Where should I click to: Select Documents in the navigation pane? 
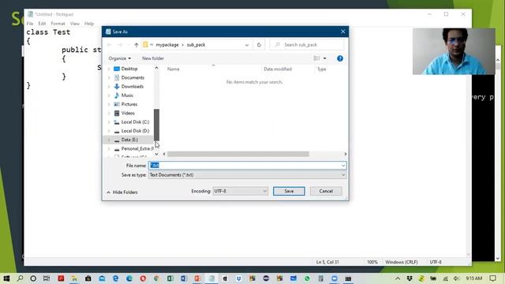(x=133, y=77)
